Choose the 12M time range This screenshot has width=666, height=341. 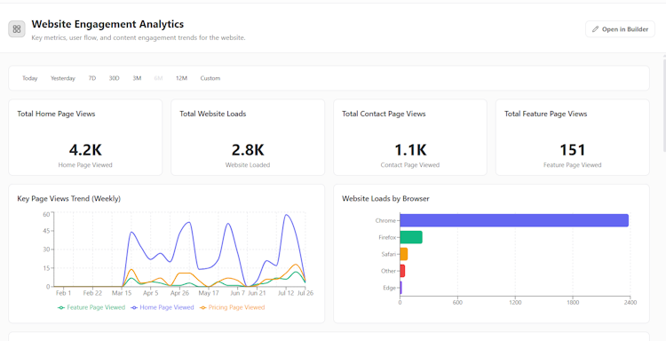click(181, 78)
